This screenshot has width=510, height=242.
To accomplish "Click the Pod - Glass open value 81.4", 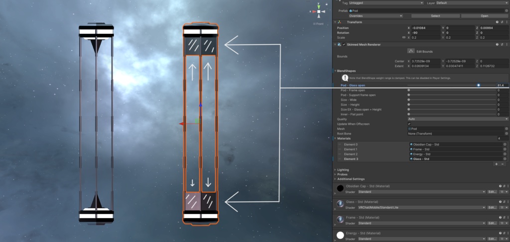I will point(503,85).
